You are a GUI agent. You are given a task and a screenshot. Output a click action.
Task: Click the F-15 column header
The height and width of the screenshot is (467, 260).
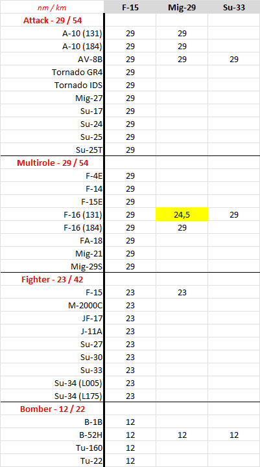coord(130,7)
